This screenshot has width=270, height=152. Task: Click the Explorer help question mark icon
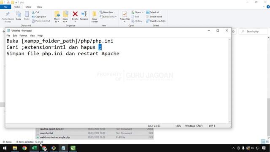(268, 7)
